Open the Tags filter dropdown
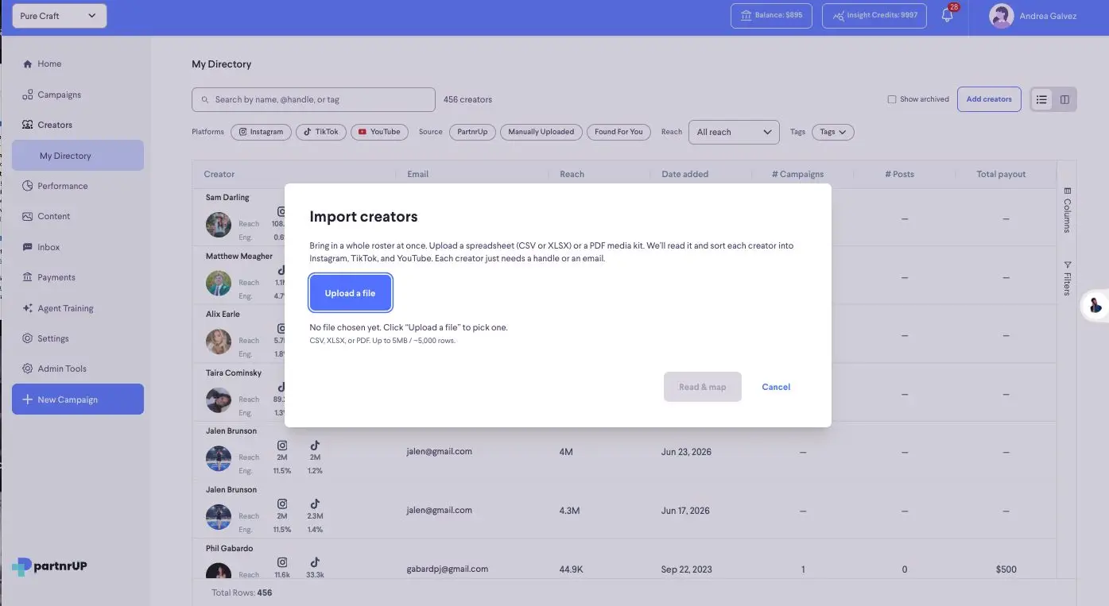The width and height of the screenshot is (1109, 606). pos(833,132)
